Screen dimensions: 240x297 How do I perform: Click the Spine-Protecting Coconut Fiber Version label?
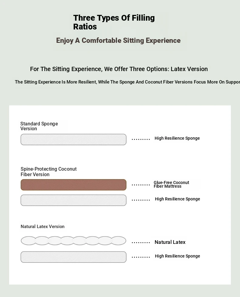[x=49, y=172]
